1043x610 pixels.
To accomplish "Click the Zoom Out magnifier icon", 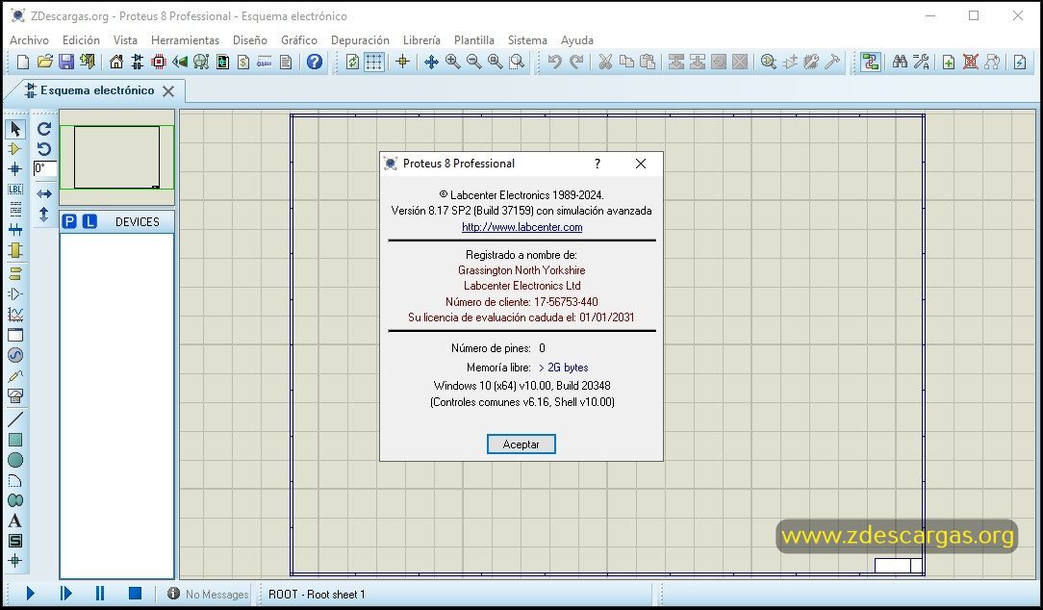I will pos(474,62).
